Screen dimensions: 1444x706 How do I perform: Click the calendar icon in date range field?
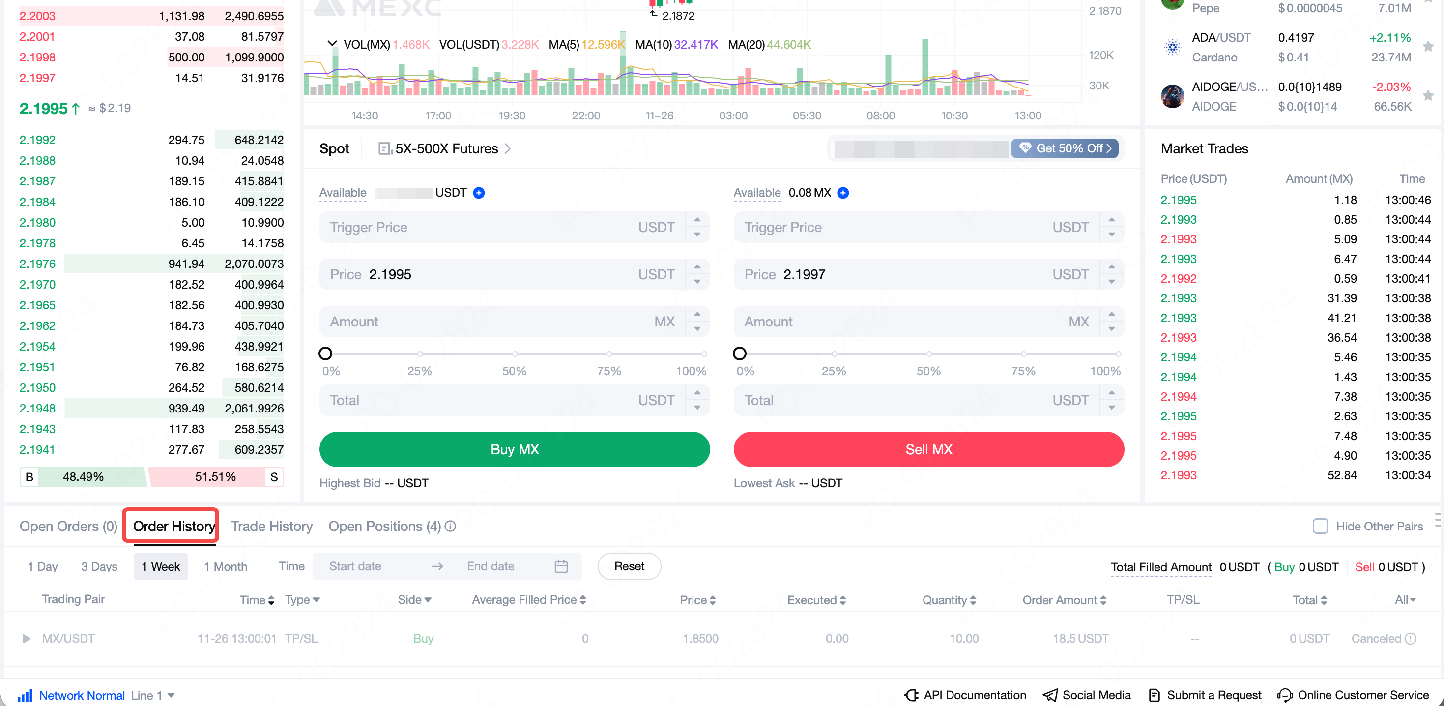(x=561, y=566)
